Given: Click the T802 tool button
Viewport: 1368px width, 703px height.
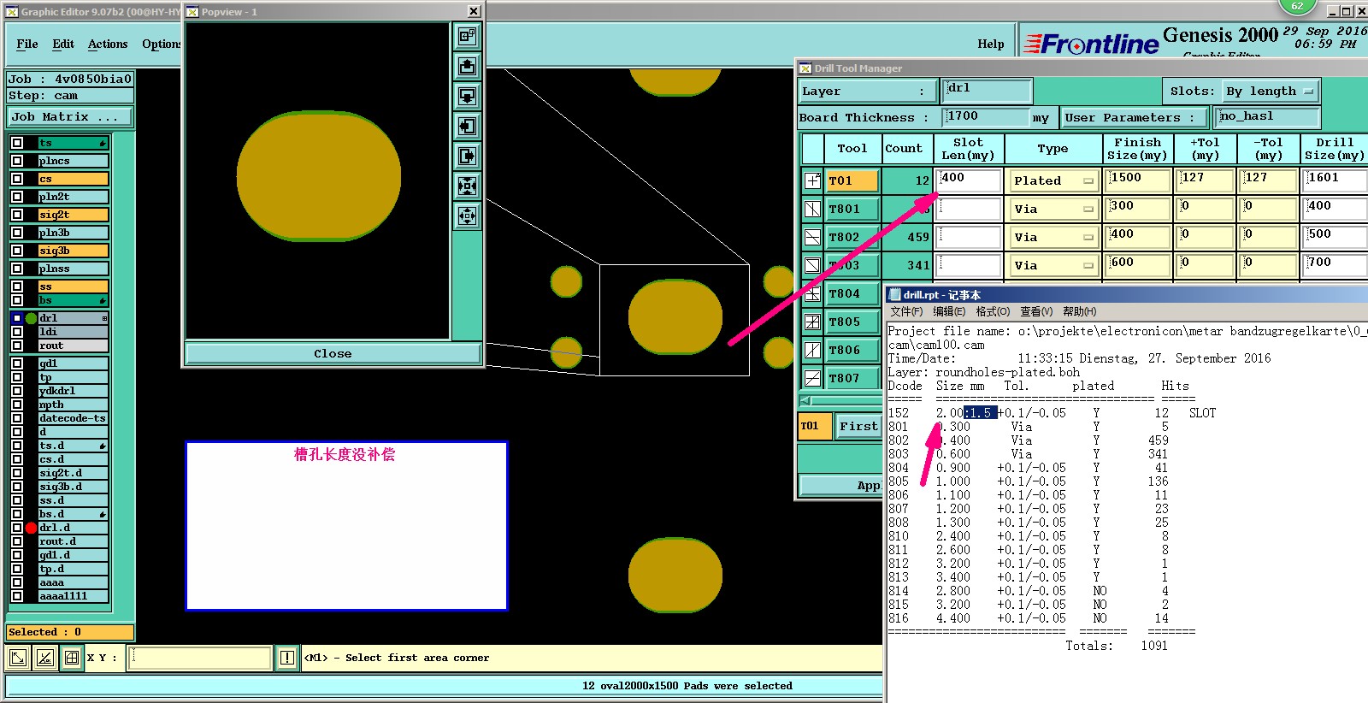Looking at the screenshot, I should tap(852, 237).
